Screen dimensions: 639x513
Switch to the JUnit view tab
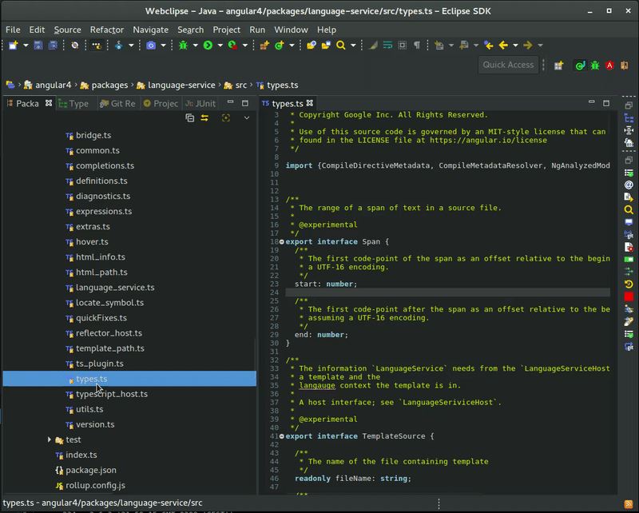click(x=200, y=104)
